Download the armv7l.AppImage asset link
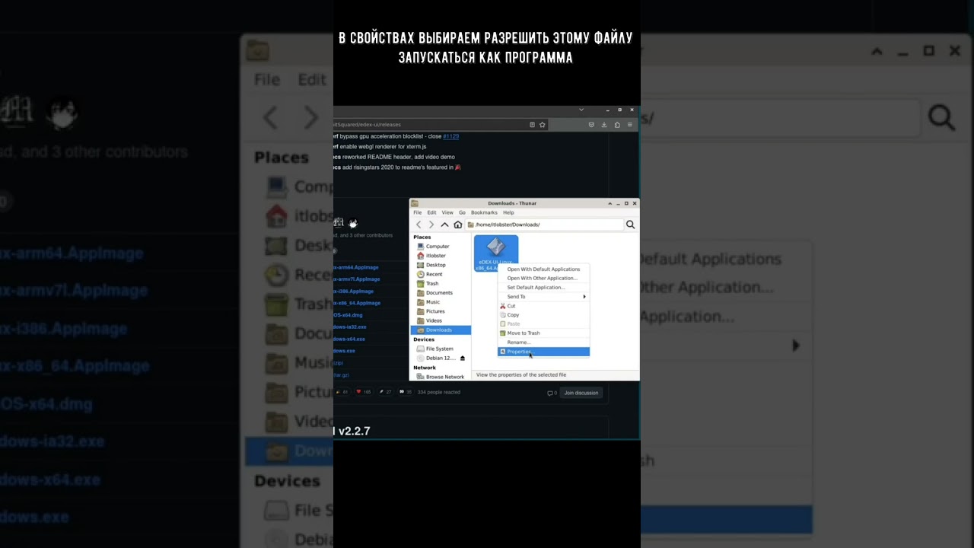Viewport: 974px width, 548px height. [357, 279]
